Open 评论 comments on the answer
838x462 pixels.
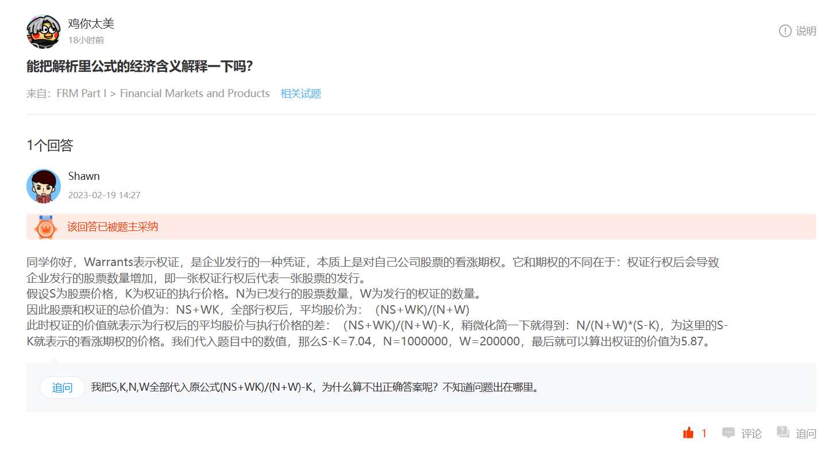[751, 434]
